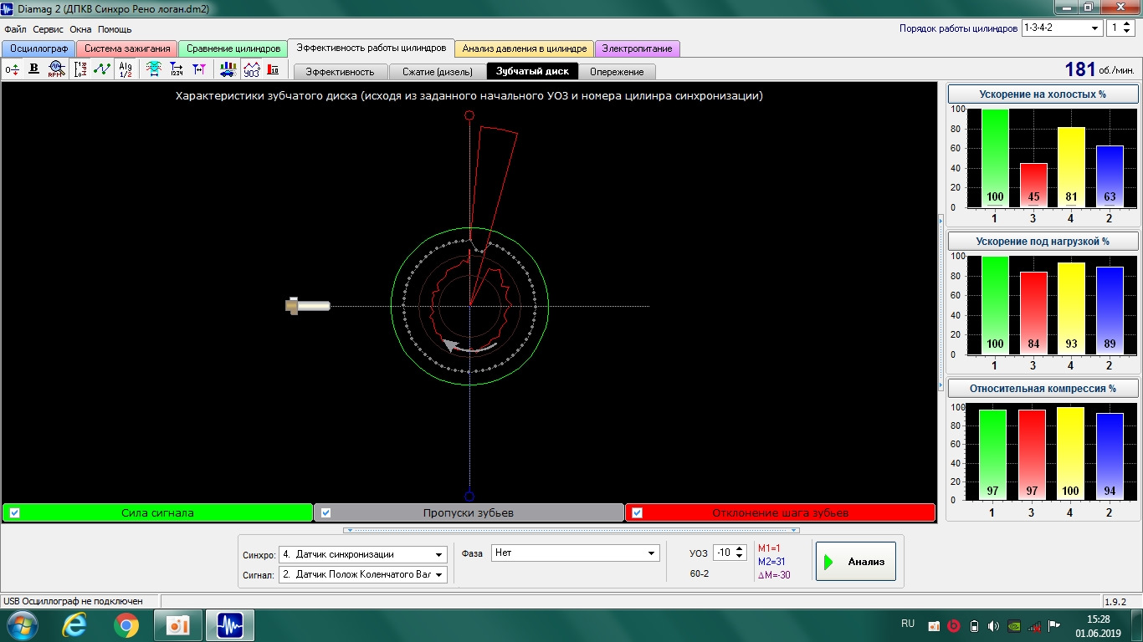The width and height of the screenshot is (1143, 642).
Task: Click the NVIDIA tray icon
Action: coord(1014,625)
